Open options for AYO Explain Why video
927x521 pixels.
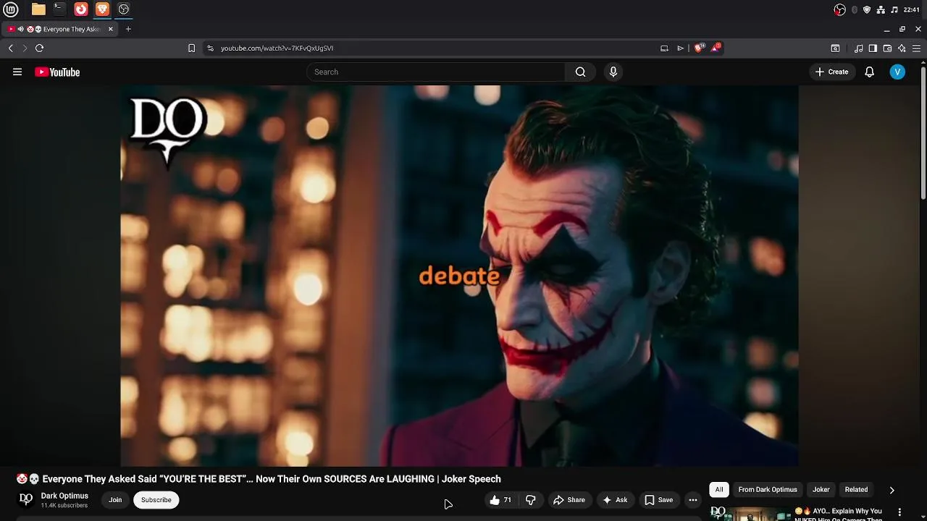(x=900, y=512)
